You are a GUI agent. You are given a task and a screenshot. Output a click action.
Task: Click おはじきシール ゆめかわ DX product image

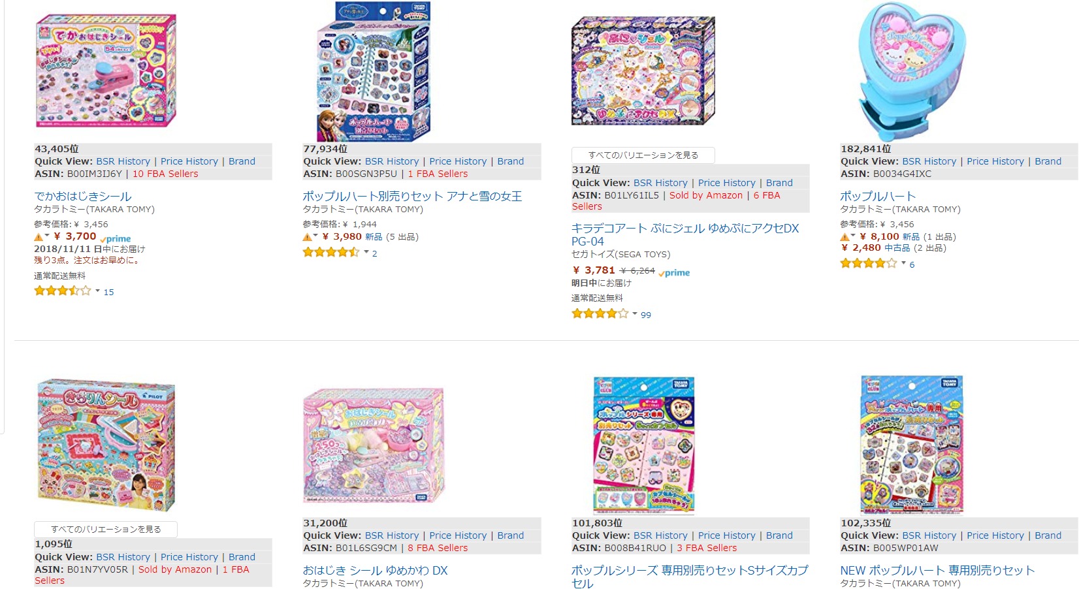tap(374, 445)
